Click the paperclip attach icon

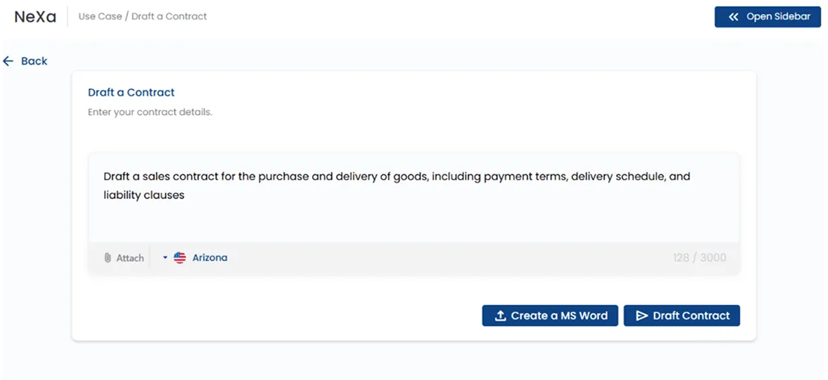(x=108, y=258)
